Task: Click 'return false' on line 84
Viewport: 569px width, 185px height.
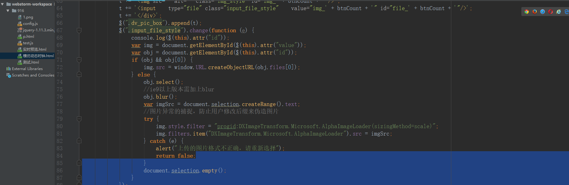Action: pyautogui.click(x=175, y=156)
